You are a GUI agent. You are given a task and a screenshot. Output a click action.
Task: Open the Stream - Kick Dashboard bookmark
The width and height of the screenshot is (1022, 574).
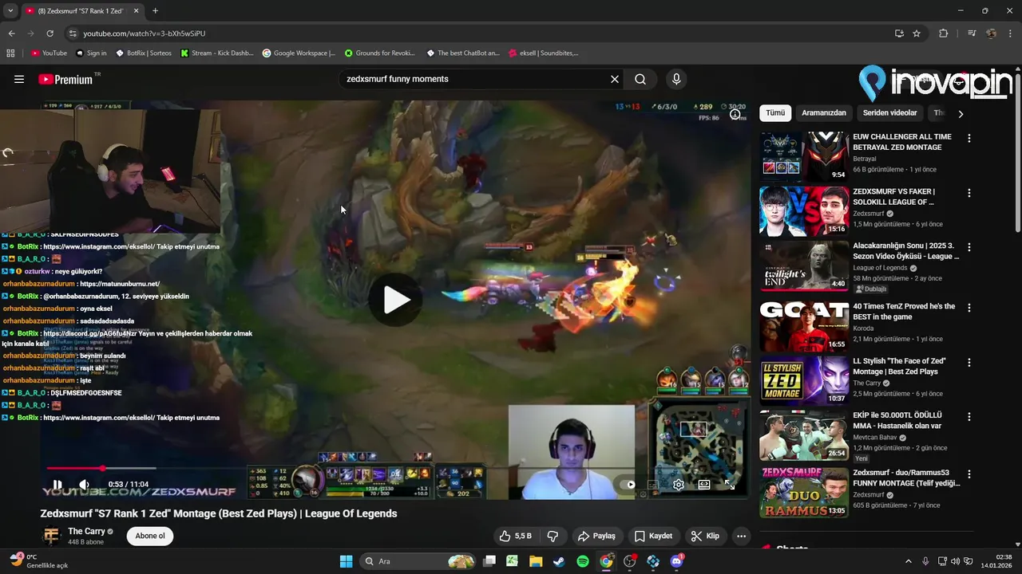217,53
